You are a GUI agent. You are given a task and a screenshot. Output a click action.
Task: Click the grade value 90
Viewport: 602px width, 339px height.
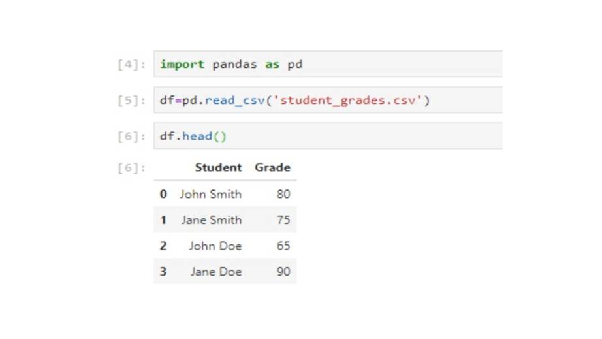pyautogui.click(x=283, y=272)
